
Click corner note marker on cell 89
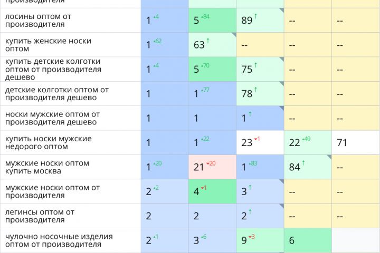(281, 11)
